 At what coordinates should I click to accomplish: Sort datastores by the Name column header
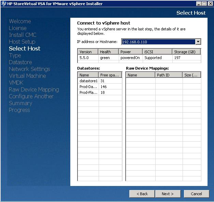click(88, 75)
